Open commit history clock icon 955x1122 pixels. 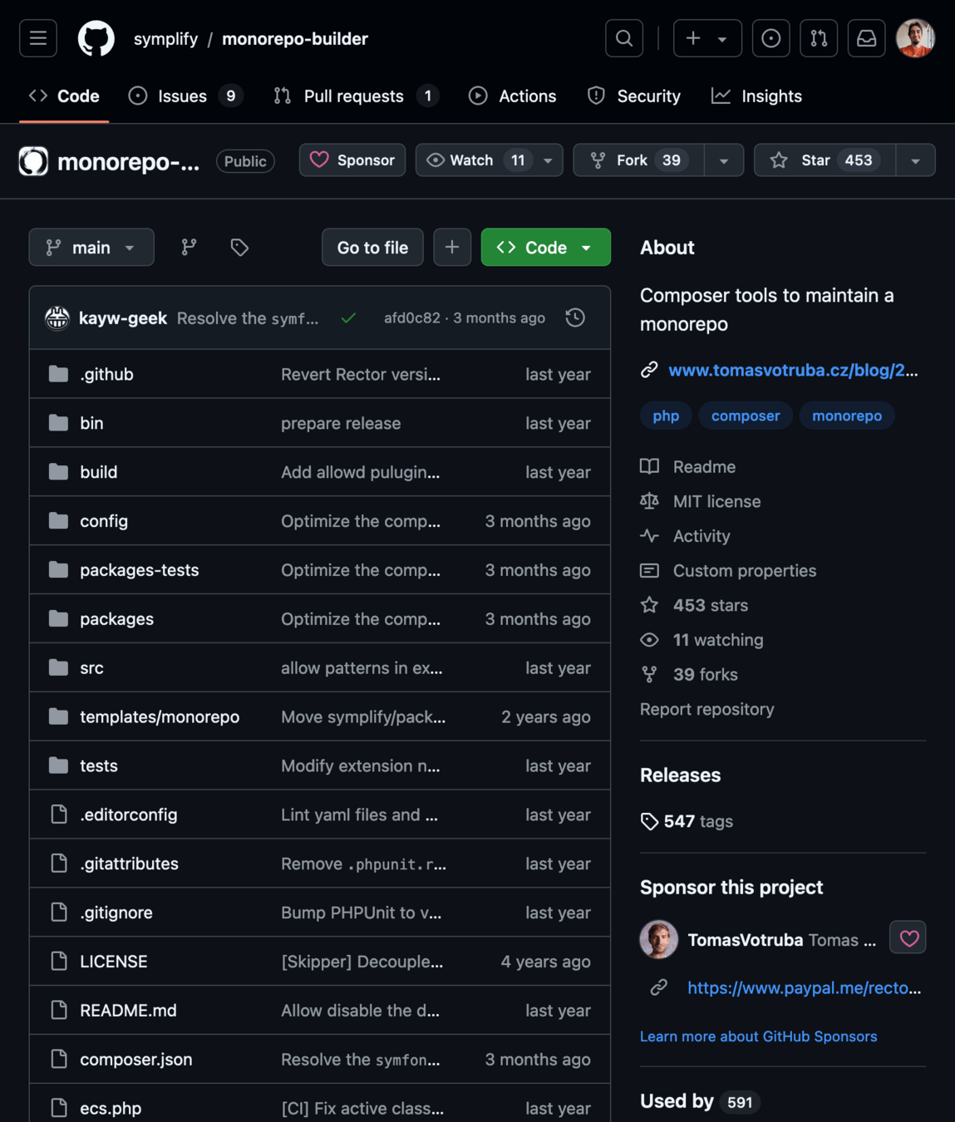coord(575,317)
